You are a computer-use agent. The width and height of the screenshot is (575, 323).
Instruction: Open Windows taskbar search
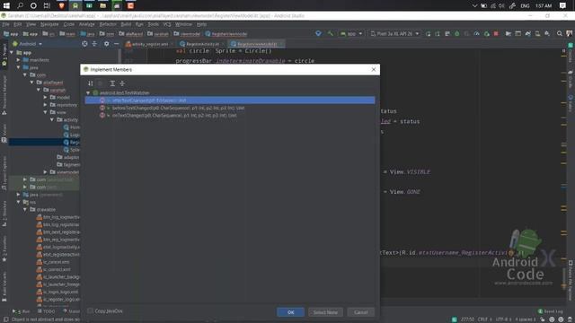(20, 5)
